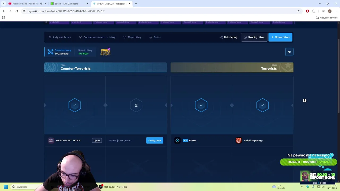Click the Koszt bitwy 373.80zł value

click(83, 54)
